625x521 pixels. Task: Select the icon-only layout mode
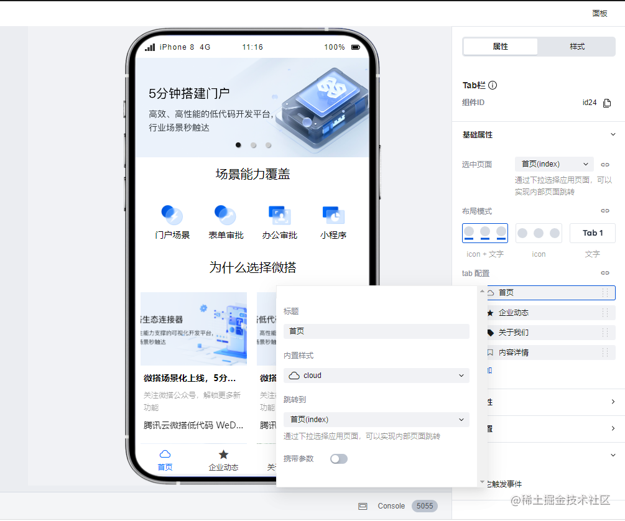pos(539,233)
